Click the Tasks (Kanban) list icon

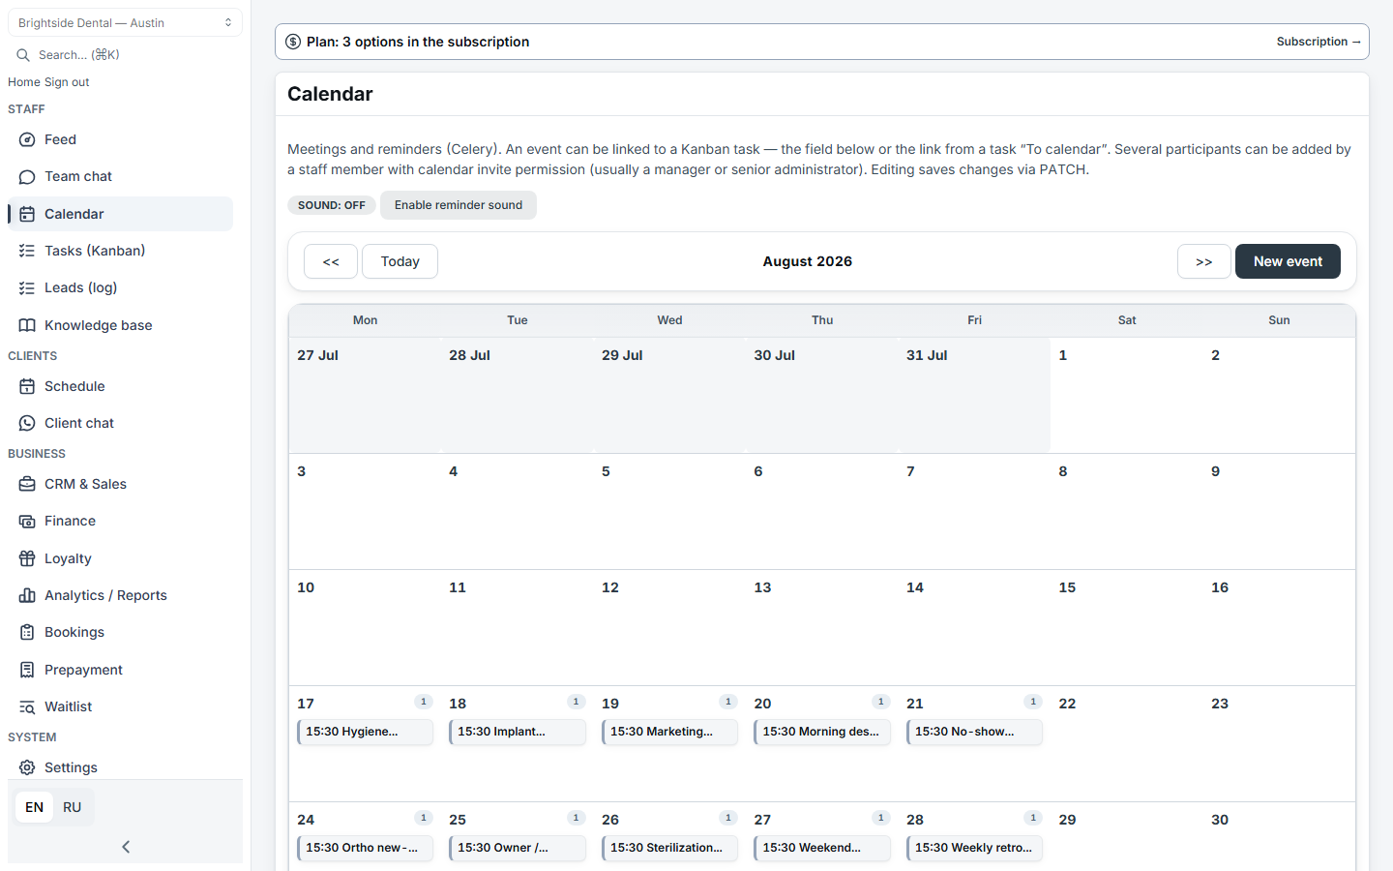[x=27, y=251]
